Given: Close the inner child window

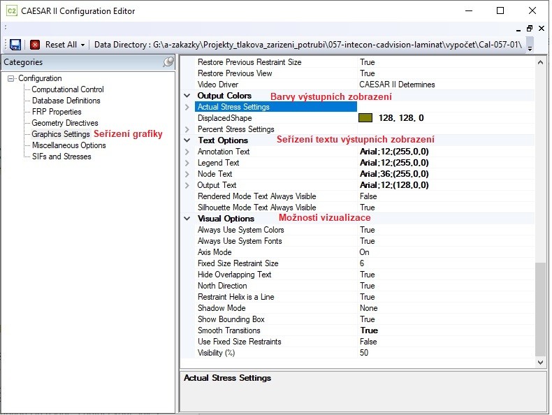Looking at the screenshot, I should pyautogui.click(x=542, y=29).
